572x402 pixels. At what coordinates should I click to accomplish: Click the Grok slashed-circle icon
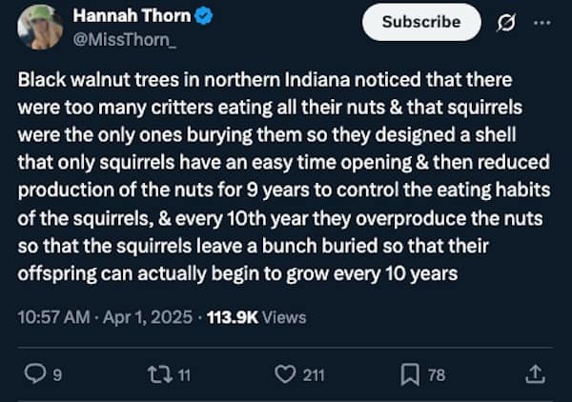[508, 22]
